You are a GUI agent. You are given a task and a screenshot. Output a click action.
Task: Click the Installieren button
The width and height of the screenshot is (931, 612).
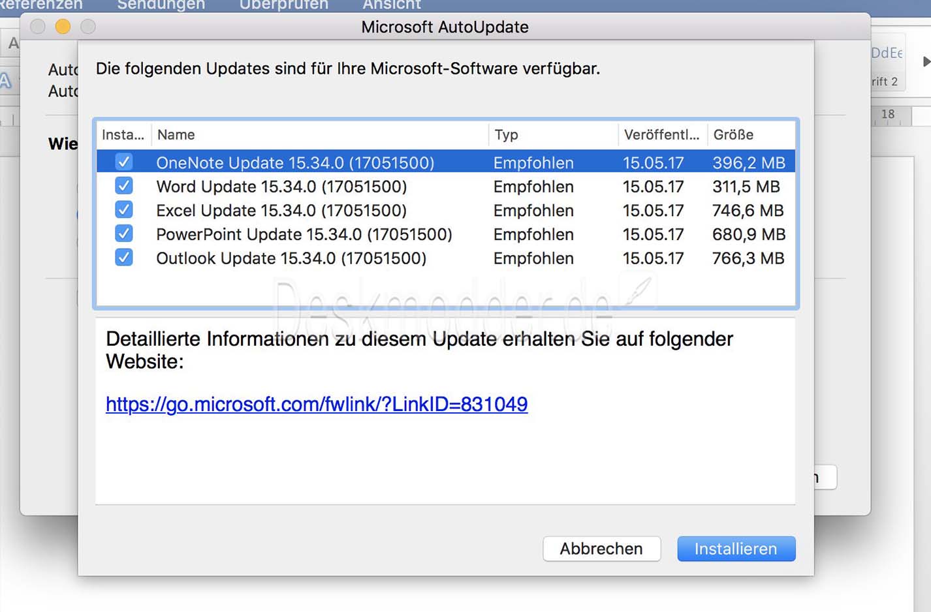[736, 549]
